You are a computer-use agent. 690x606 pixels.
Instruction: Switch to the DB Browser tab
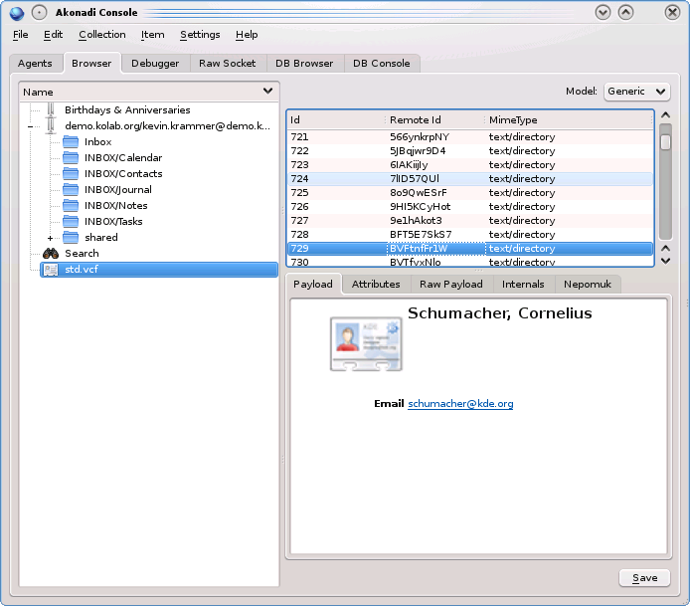point(304,64)
